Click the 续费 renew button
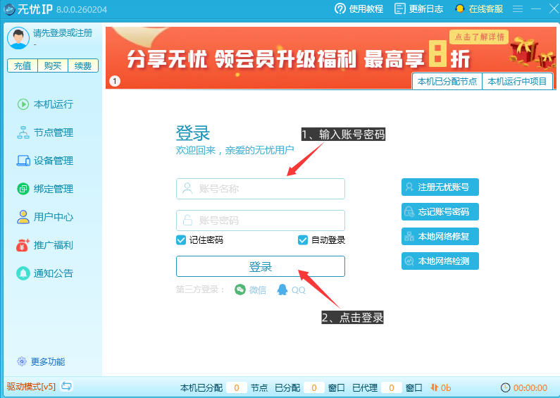 tap(83, 66)
